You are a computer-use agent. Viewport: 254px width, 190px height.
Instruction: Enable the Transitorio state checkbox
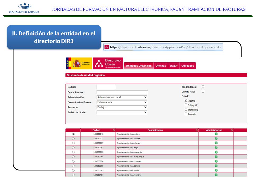[x=186, y=109]
